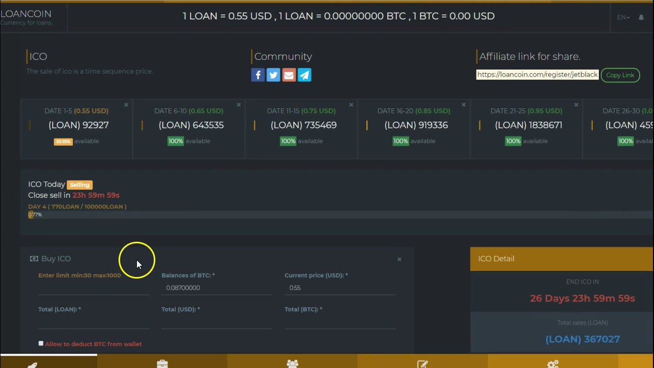Click the Close sell countdown 23h 59m 59s
Viewport: 654px width, 368px height.
tap(96, 195)
